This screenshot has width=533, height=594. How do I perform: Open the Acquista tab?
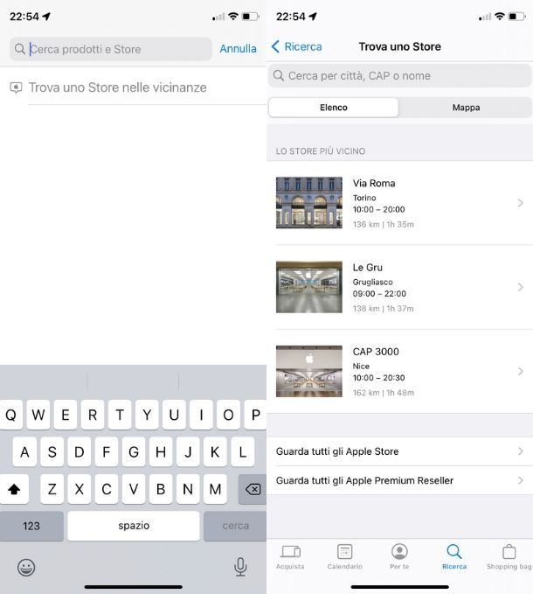coord(290,557)
